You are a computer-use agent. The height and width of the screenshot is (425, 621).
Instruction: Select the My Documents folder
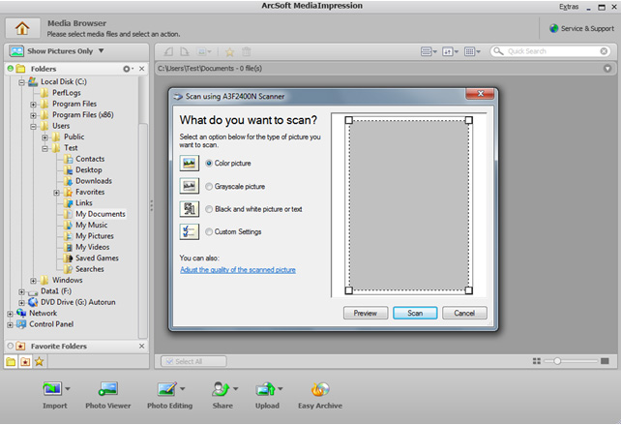tap(101, 214)
